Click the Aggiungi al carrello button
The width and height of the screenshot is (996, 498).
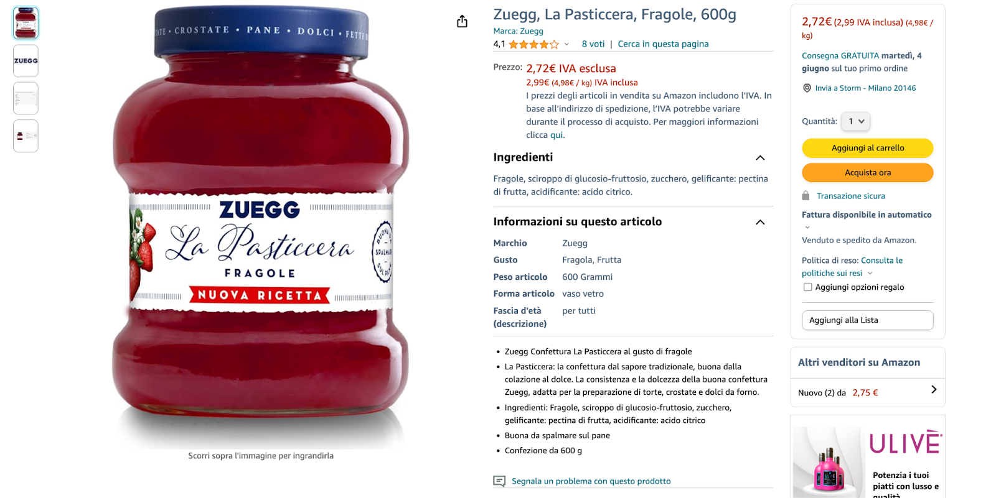click(x=868, y=148)
